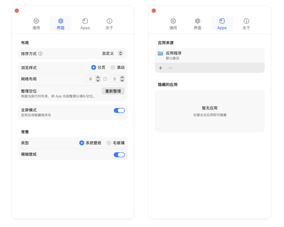Select the 界面 tab in the left window
Screen dimensions: 284x227
[x=60, y=24]
